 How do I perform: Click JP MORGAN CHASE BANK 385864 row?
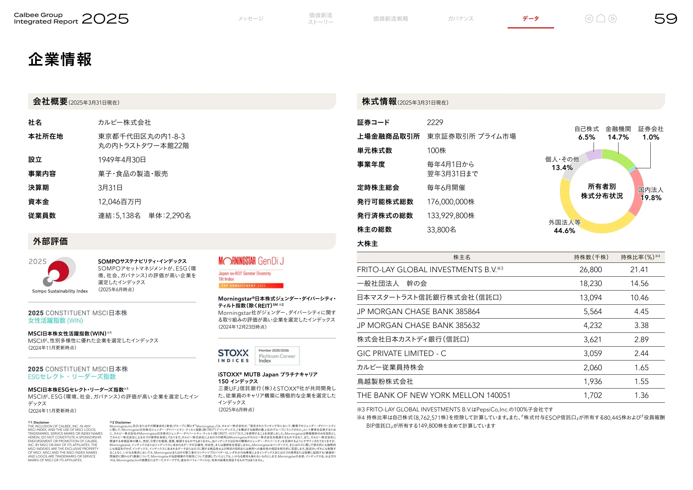(511, 312)
